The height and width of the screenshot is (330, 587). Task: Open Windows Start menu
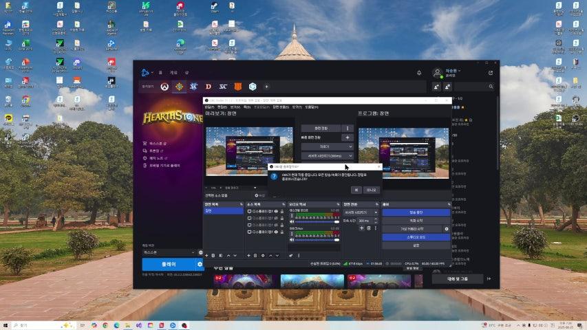[6, 325]
